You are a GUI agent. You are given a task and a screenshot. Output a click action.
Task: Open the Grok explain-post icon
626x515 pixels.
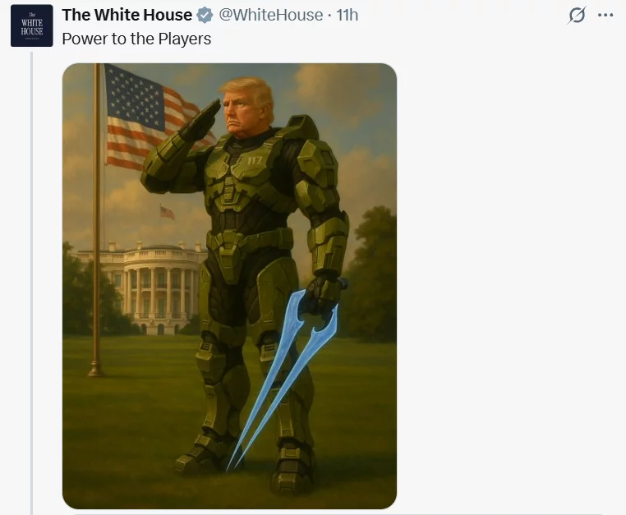[577, 15]
